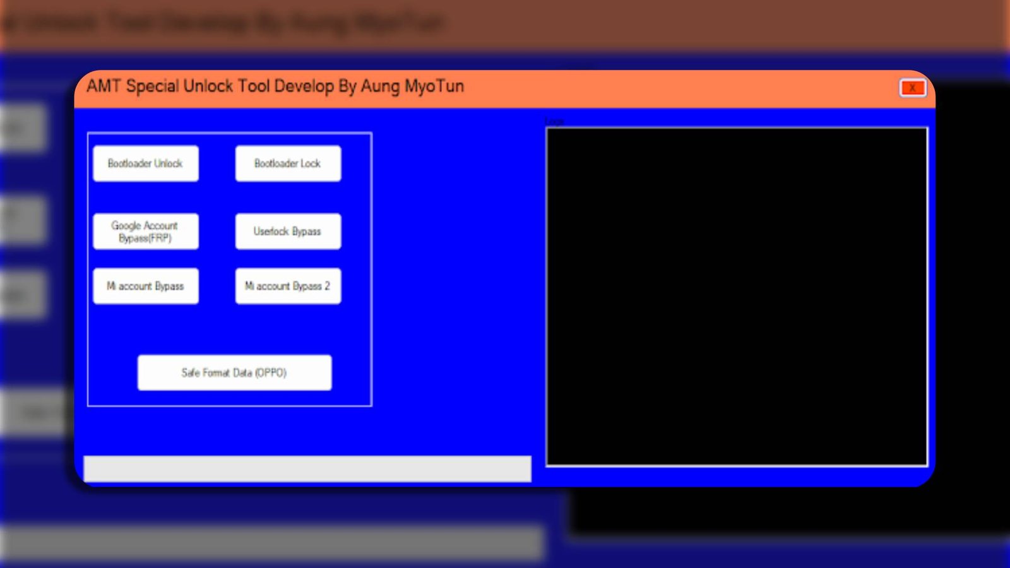Start Google Account Bypass(FRP)
Screen dimensions: 1010x568
click(x=145, y=231)
